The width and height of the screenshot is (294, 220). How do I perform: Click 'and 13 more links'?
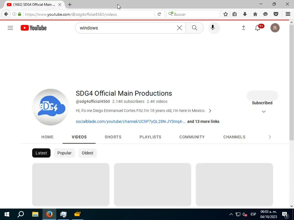[203, 121]
